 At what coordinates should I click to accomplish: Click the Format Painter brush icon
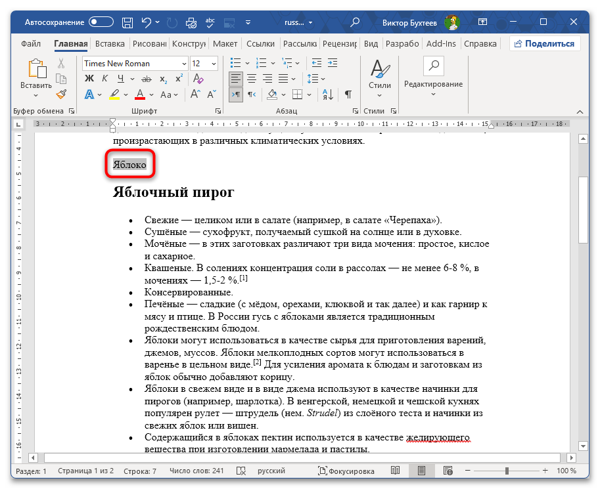[61, 94]
